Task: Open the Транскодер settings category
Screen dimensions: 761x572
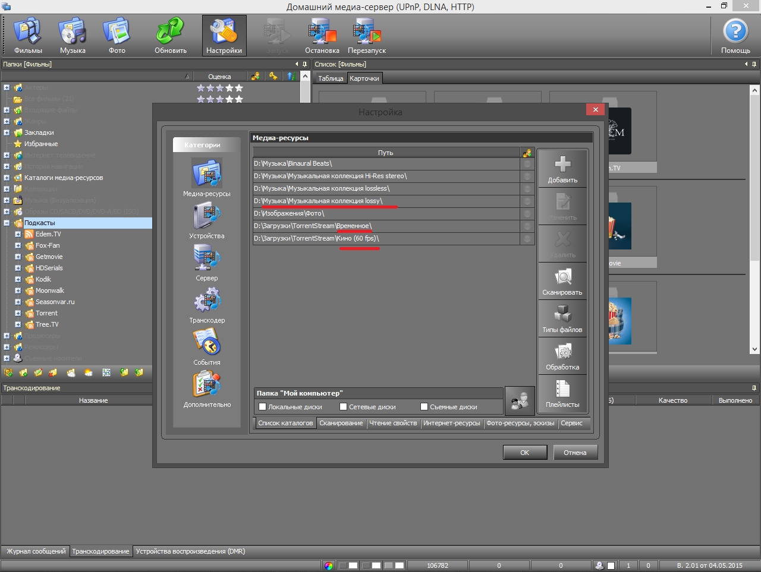Action: click(206, 301)
